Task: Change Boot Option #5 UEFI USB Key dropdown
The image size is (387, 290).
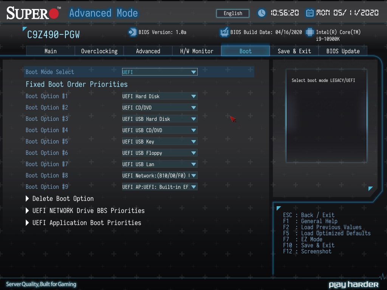Action: pos(159,142)
